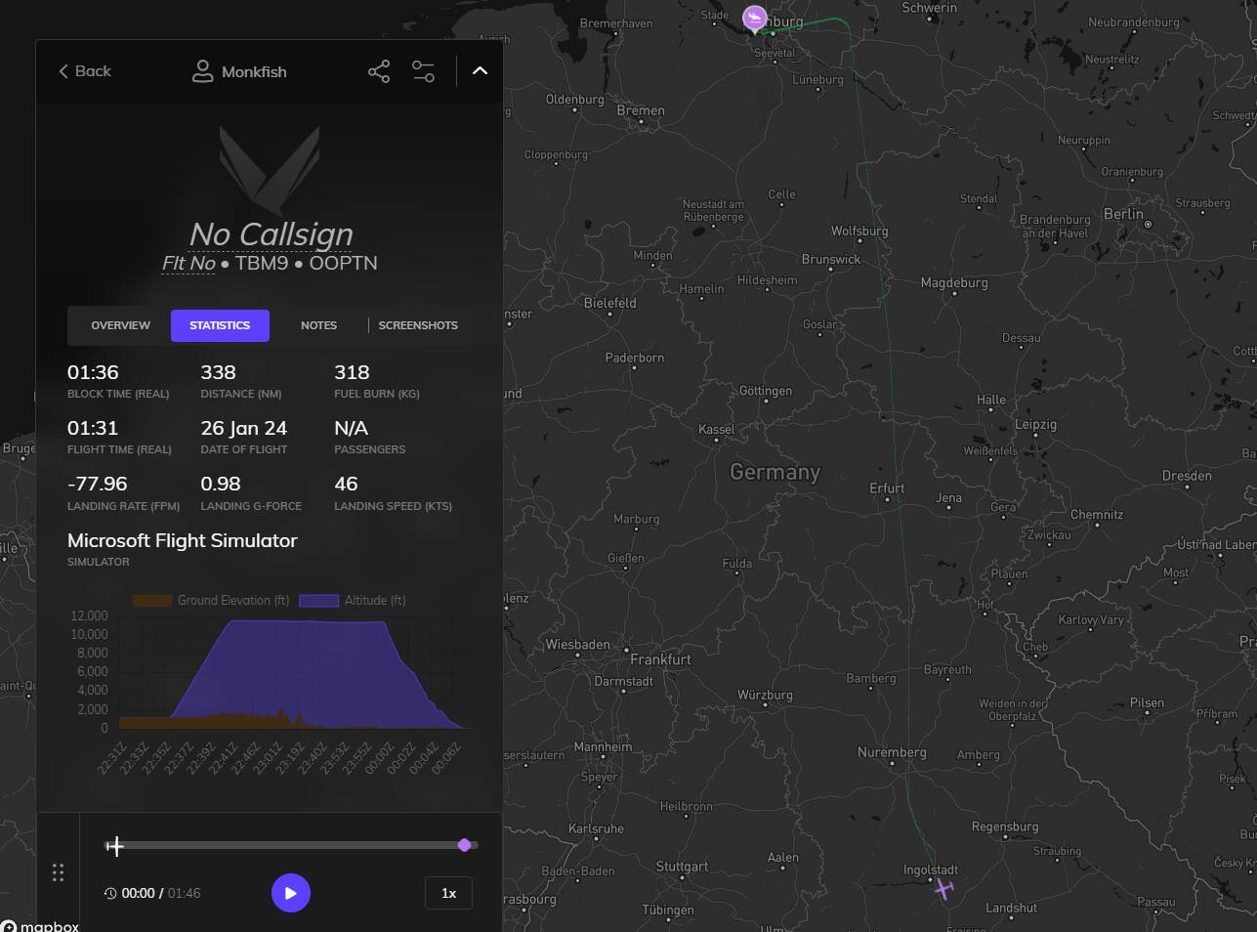Change the 1x playback speed
The height and width of the screenshot is (932, 1257).
coord(448,893)
